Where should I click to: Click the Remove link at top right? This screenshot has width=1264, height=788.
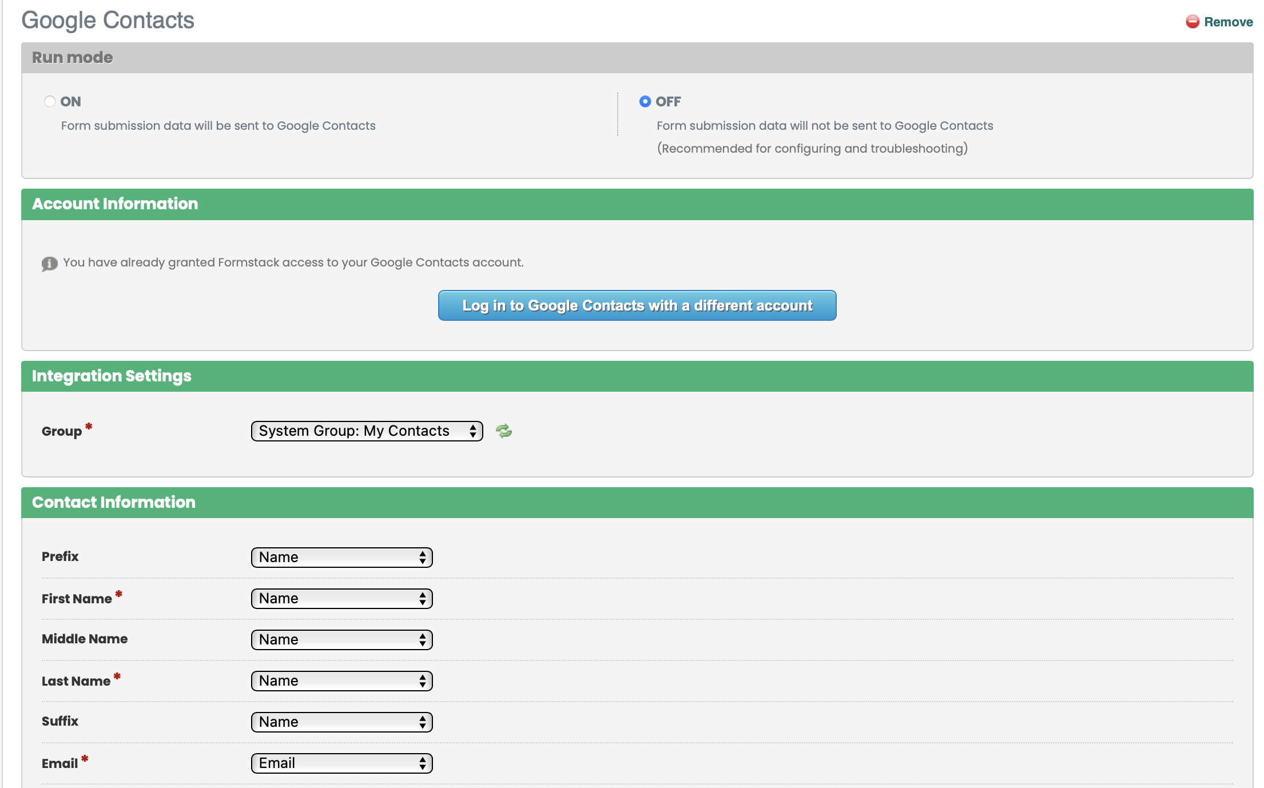[1229, 22]
